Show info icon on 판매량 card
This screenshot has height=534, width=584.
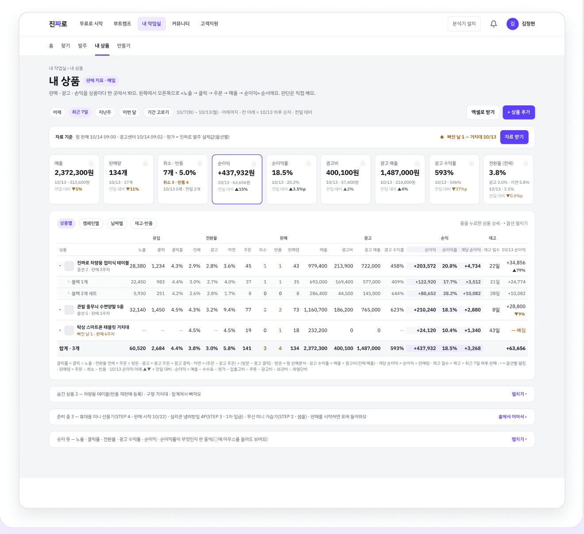click(x=146, y=163)
